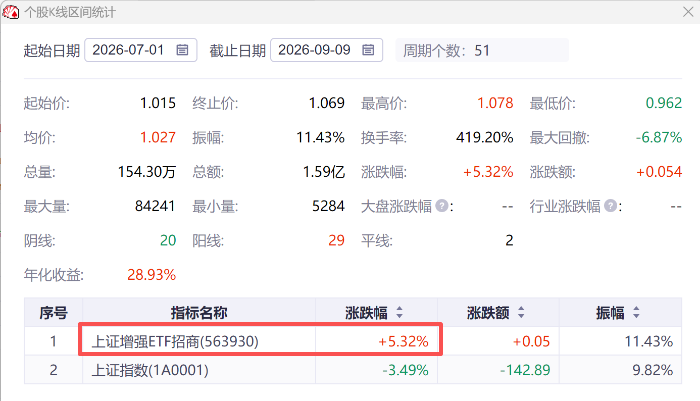Image resolution: width=700 pixels, height=401 pixels.
Task: Click the 终止价 value 1.069
Action: click(327, 104)
